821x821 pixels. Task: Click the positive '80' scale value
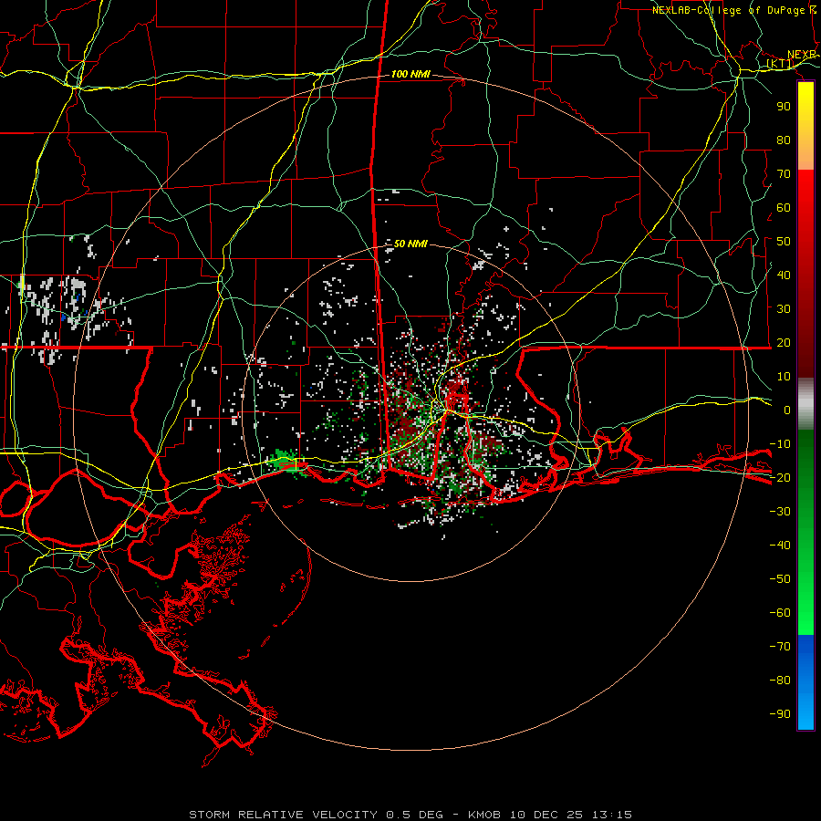click(784, 140)
